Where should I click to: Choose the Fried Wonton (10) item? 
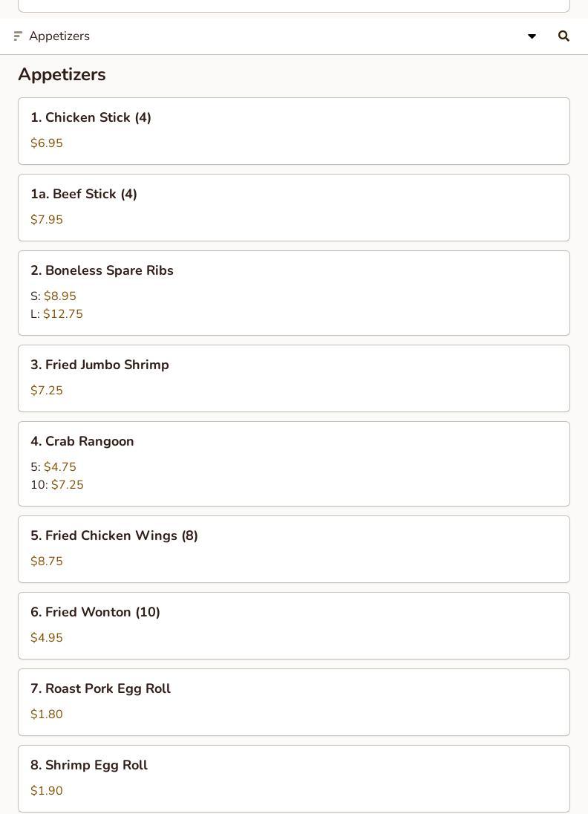tap(95, 612)
